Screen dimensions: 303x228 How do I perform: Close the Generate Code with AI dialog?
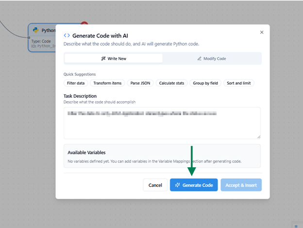tap(262, 32)
